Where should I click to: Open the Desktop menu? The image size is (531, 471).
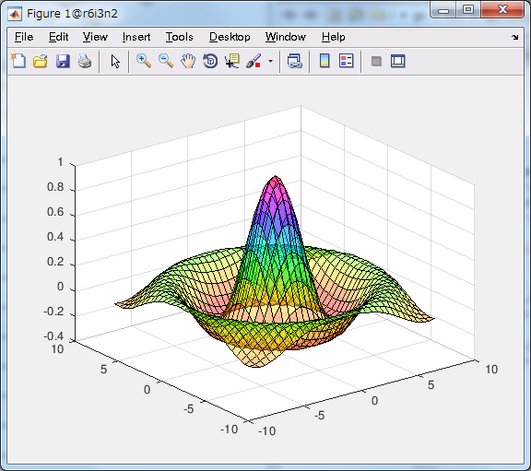(230, 37)
